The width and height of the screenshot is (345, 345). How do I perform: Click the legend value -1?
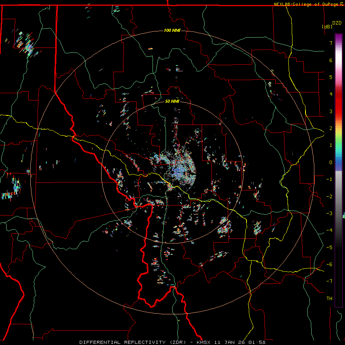coord(329,179)
